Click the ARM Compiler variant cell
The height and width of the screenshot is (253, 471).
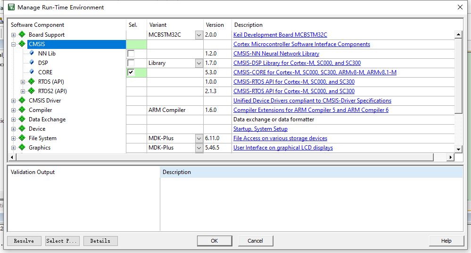(175, 110)
